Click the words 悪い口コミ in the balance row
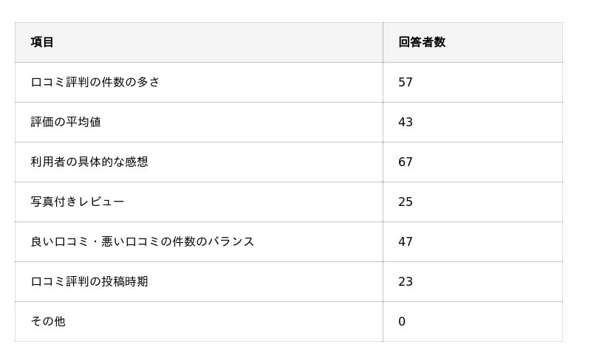591x364 pixels. click(131, 241)
